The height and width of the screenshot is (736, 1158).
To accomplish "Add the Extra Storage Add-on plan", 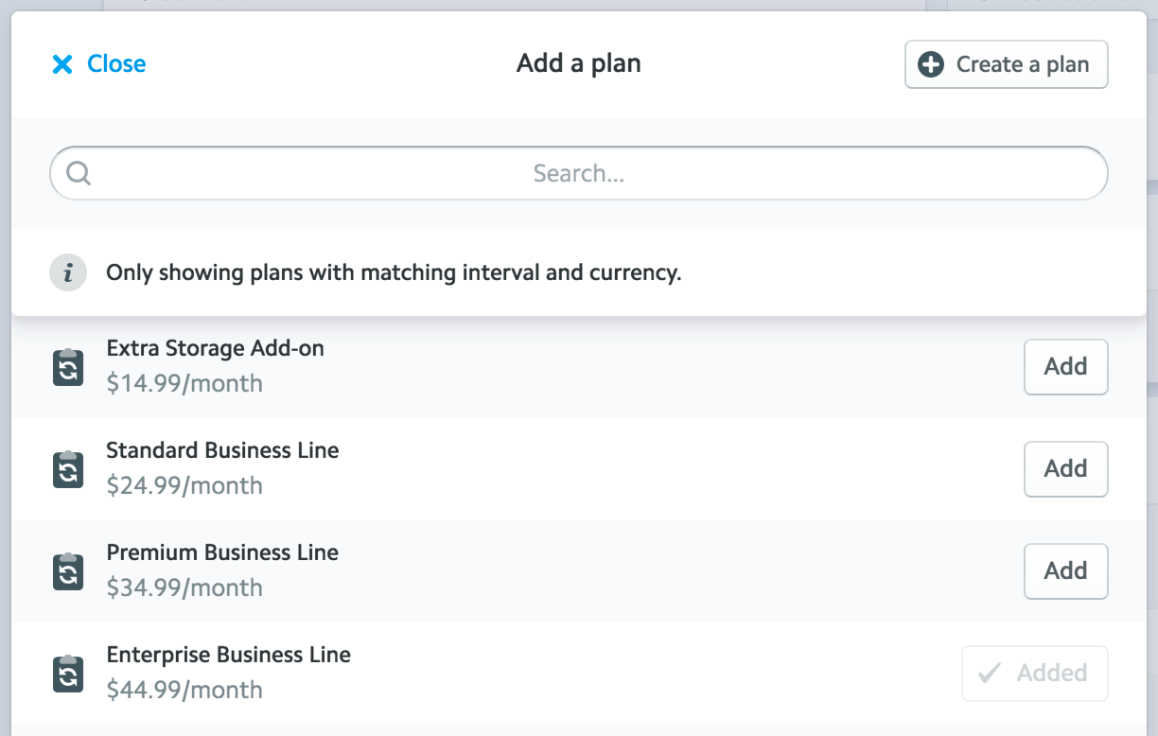I will [1065, 367].
